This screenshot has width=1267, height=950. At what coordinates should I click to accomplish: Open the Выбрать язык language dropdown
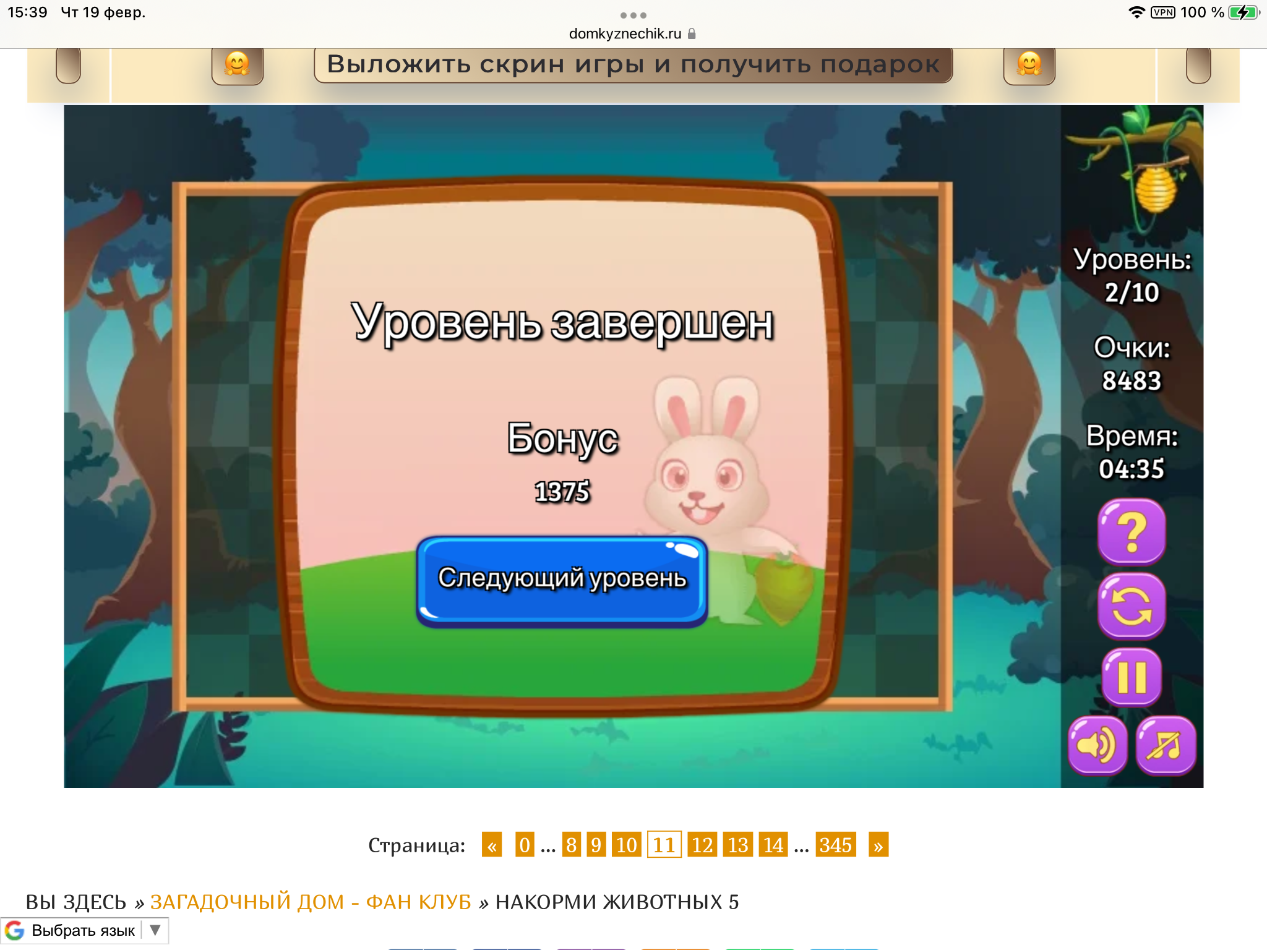(84, 930)
